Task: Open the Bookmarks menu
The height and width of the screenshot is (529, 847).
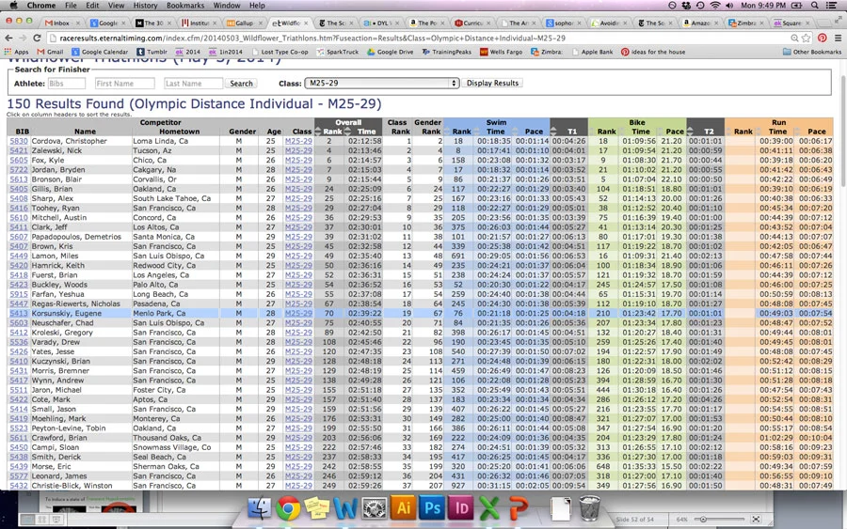Action: tap(185, 6)
